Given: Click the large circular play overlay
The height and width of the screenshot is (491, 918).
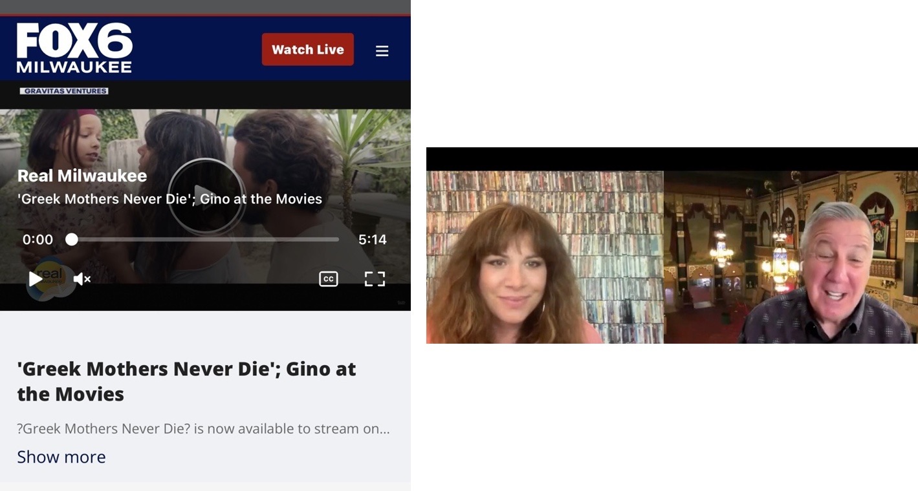Looking at the screenshot, I should point(206,196).
